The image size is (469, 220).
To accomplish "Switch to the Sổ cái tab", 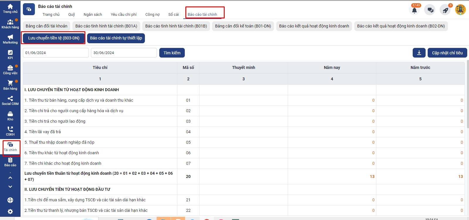I will (x=173, y=14).
